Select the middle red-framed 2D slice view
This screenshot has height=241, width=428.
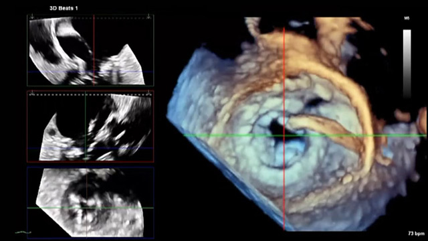pyautogui.click(x=90, y=127)
